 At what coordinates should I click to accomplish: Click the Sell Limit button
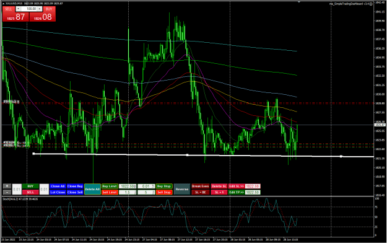(110, 192)
